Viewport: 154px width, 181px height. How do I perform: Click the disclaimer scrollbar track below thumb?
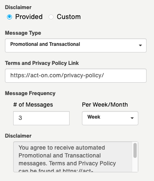tap(135, 164)
